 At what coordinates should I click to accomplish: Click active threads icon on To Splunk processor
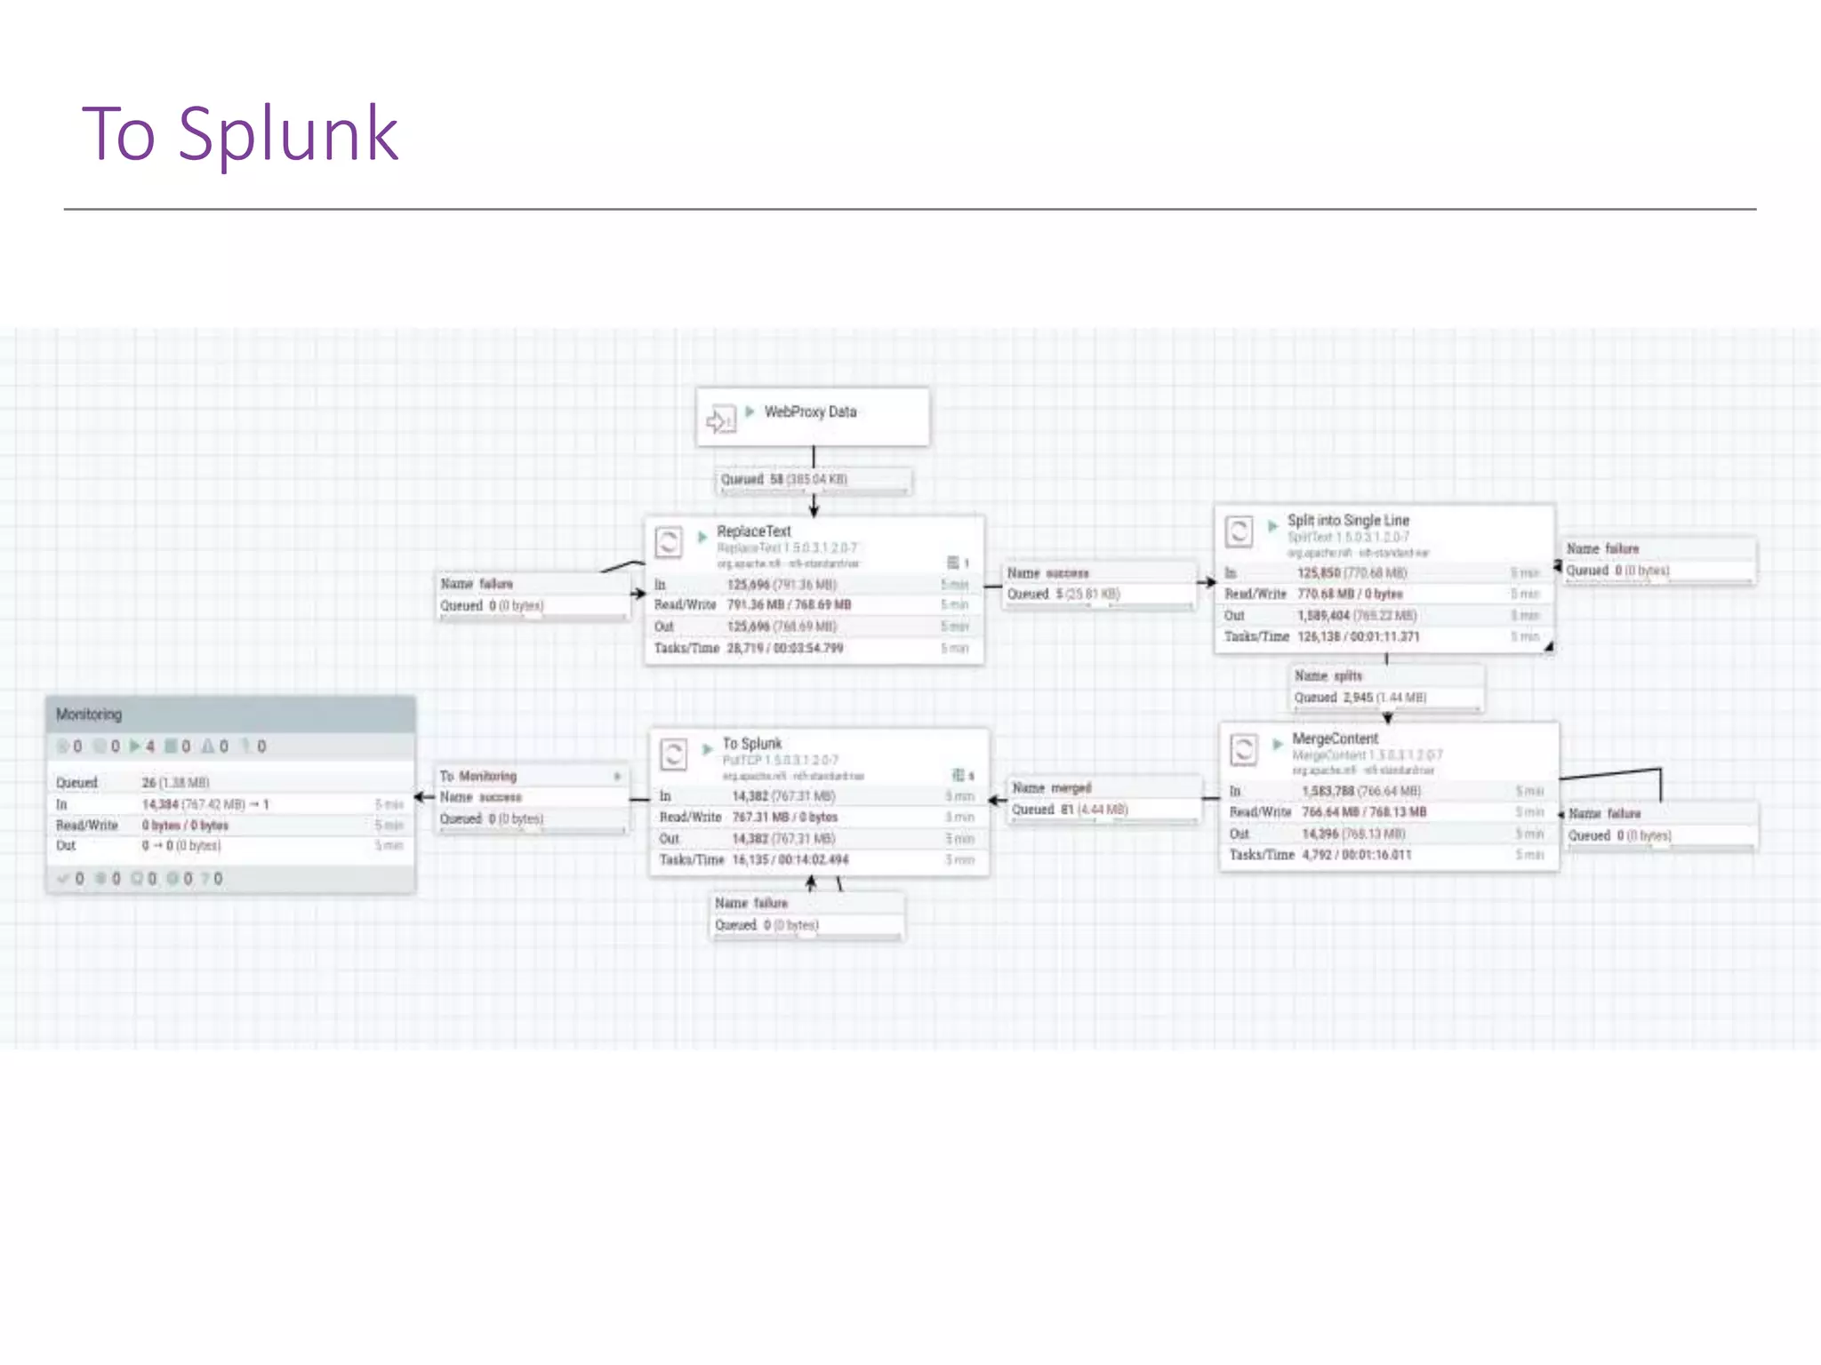[x=959, y=775]
